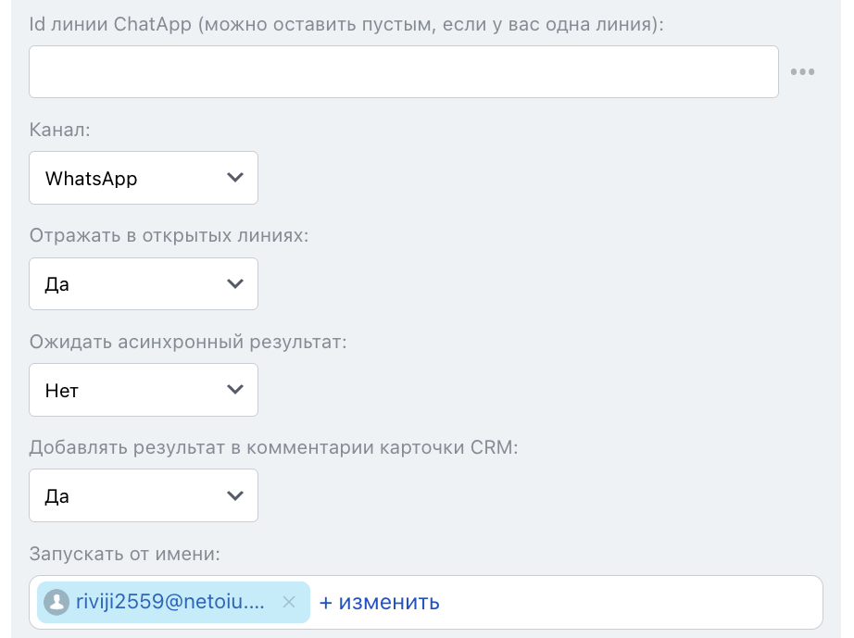Click the chevron arrow in the Нет dropdown
Image resolution: width=854 pixels, height=638 pixels.
235,390
